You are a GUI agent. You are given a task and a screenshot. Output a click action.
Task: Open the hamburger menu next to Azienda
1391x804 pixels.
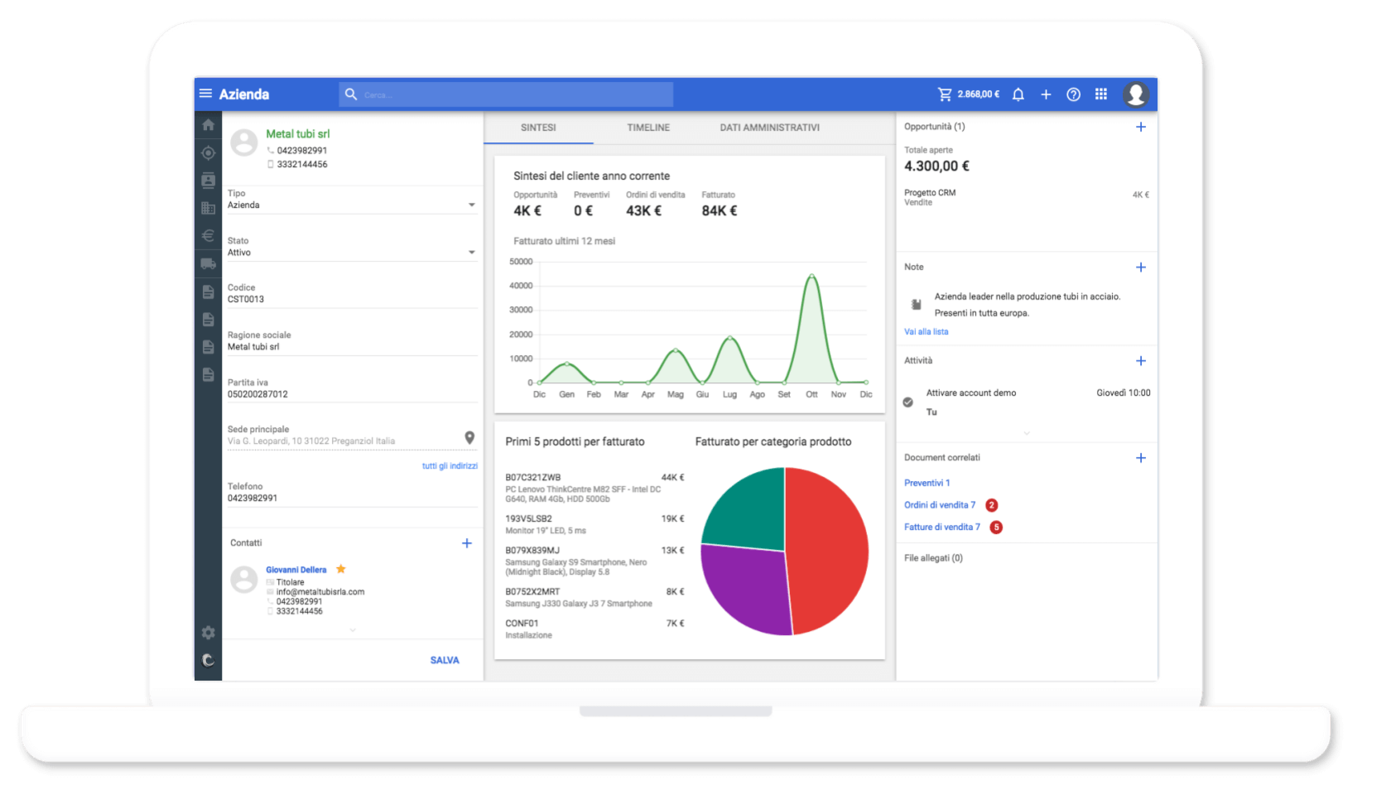(x=205, y=94)
